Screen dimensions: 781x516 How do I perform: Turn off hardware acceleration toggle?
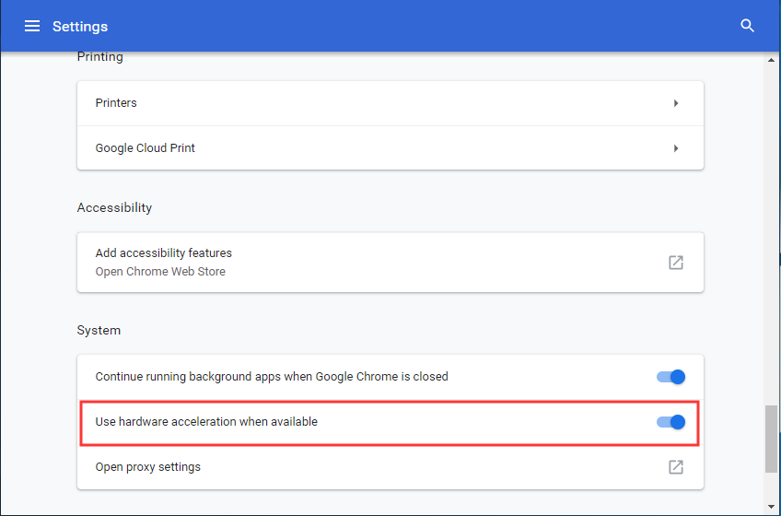[x=670, y=422]
